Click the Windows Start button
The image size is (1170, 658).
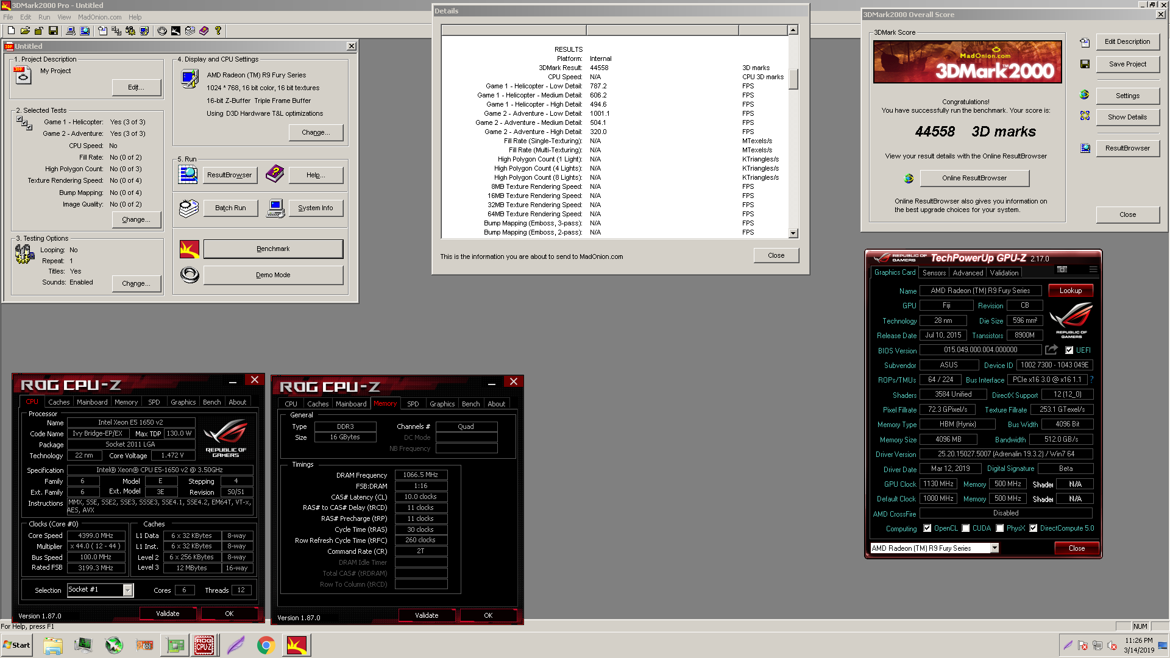tap(16, 645)
